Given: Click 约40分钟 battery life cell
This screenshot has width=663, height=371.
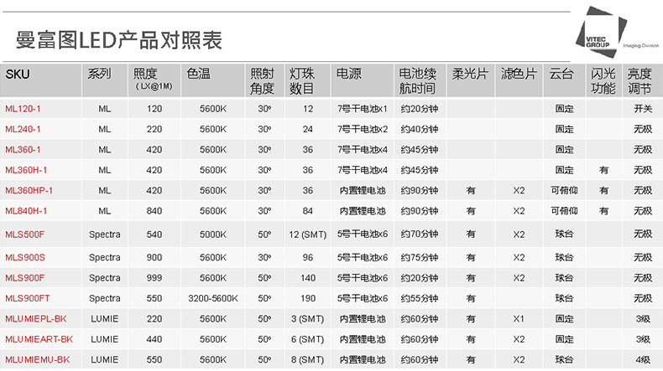Looking at the screenshot, I should [420, 129].
